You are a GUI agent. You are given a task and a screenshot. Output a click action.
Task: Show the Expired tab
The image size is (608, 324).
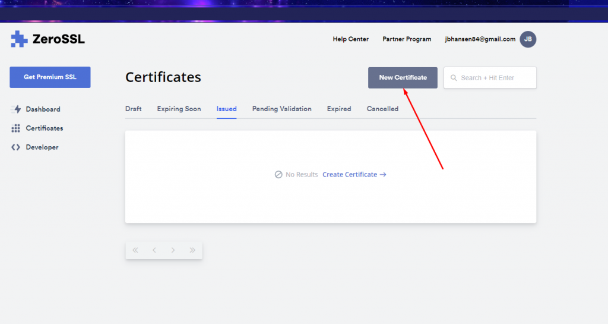pos(339,109)
